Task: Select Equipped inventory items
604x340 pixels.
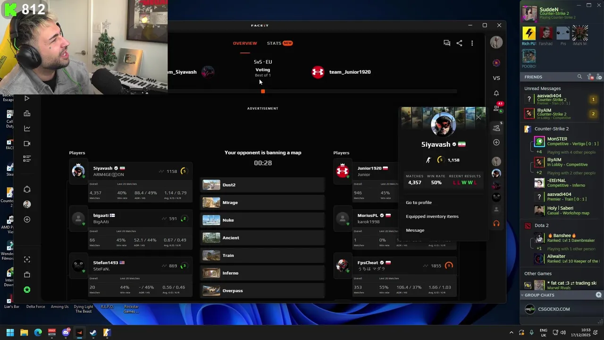Action: pyautogui.click(x=432, y=216)
